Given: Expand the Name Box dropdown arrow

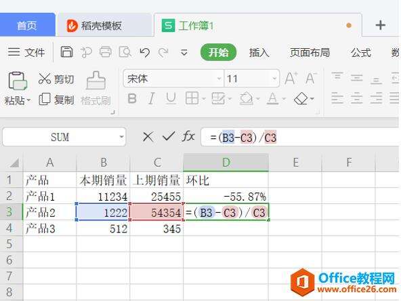Looking at the screenshot, I should (x=121, y=137).
